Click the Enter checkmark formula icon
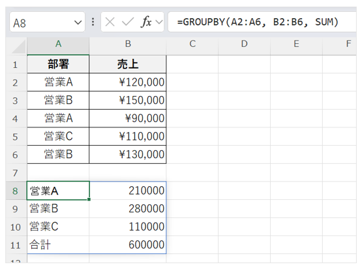 (x=128, y=22)
